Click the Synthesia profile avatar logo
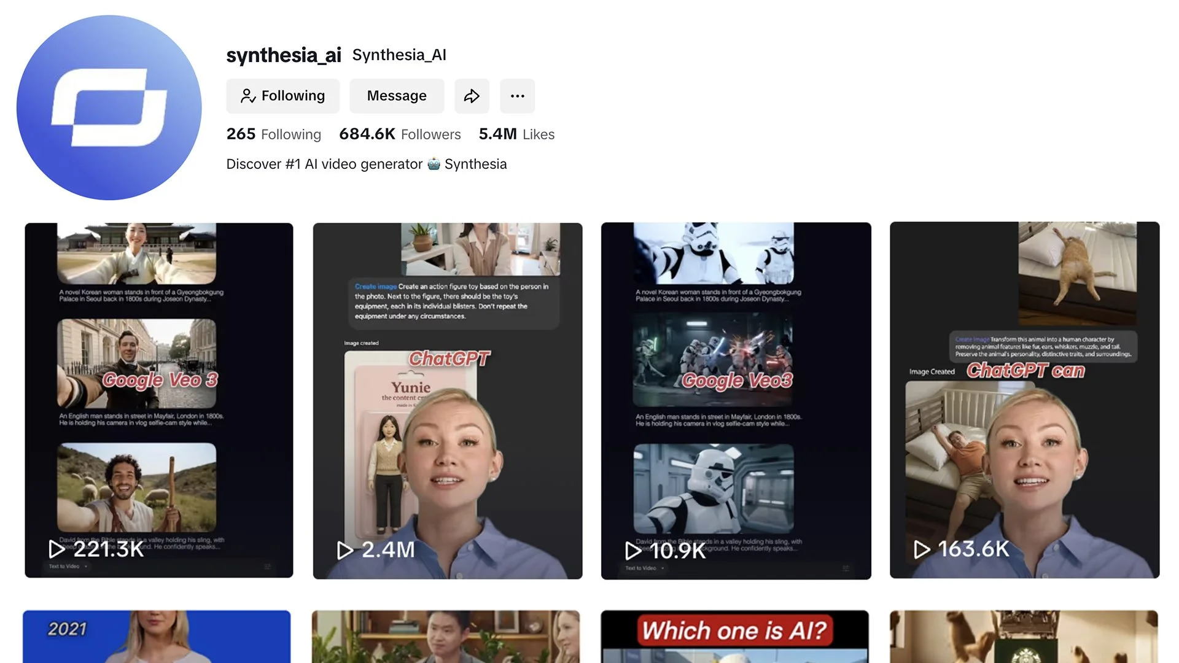The image size is (1179, 663). pos(109,107)
